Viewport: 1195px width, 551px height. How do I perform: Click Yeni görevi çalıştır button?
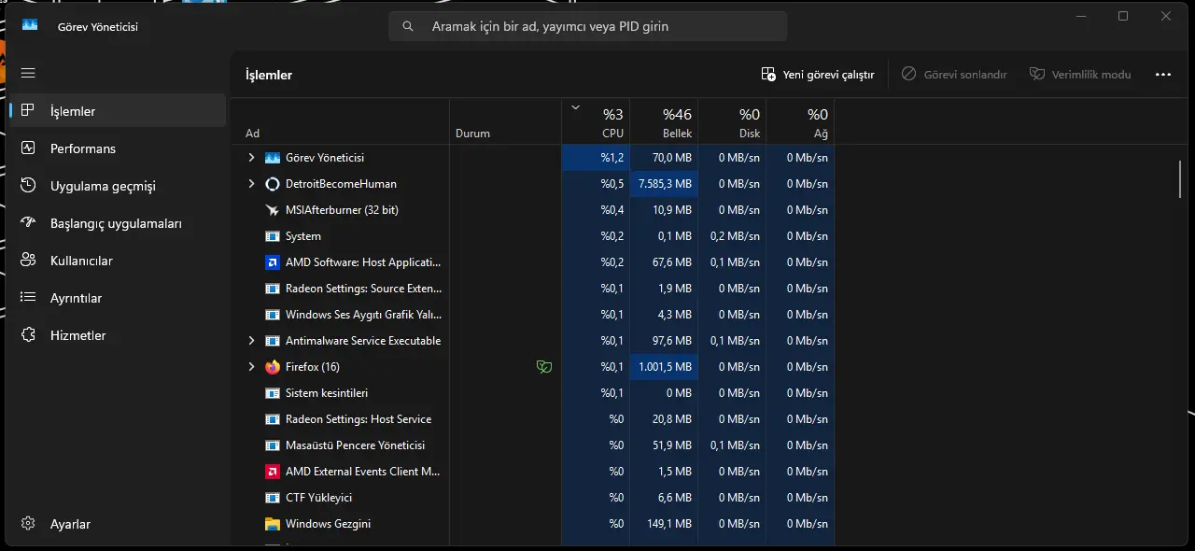click(x=818, y=75)
